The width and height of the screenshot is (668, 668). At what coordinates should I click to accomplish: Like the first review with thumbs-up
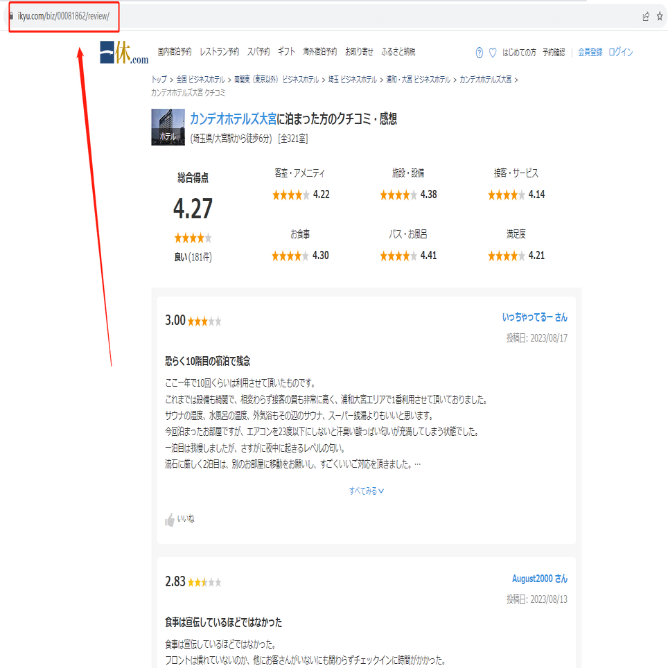point(179,519)
